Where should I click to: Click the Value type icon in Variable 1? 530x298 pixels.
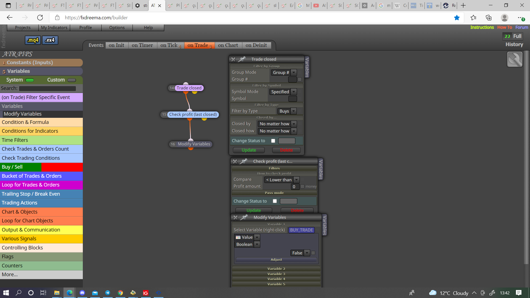[238, 237]
